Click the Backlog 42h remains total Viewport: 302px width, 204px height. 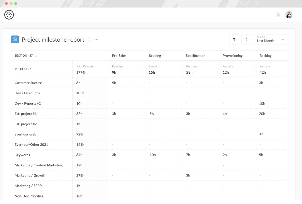click(263, 73)
